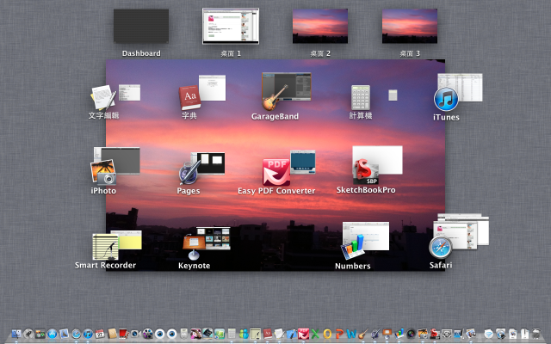Select the Numbers spreadsheet window preview
Image resolution: width=551 pixels, height=344 pixels.
[x=366, y=236]
